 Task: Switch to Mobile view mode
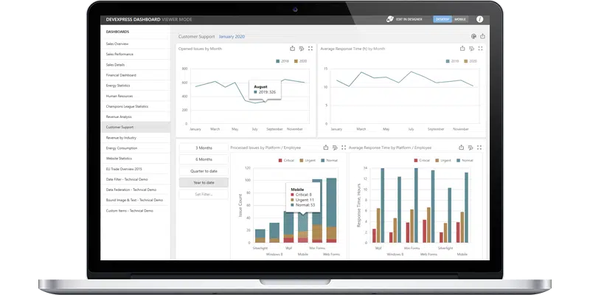coord(460,19)
